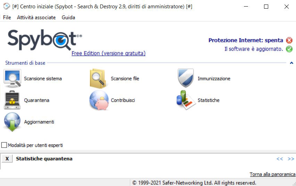Click the Statistiche quarantena heading
Image resolution: width=296 pixels, height=186 pixels.
44,159
